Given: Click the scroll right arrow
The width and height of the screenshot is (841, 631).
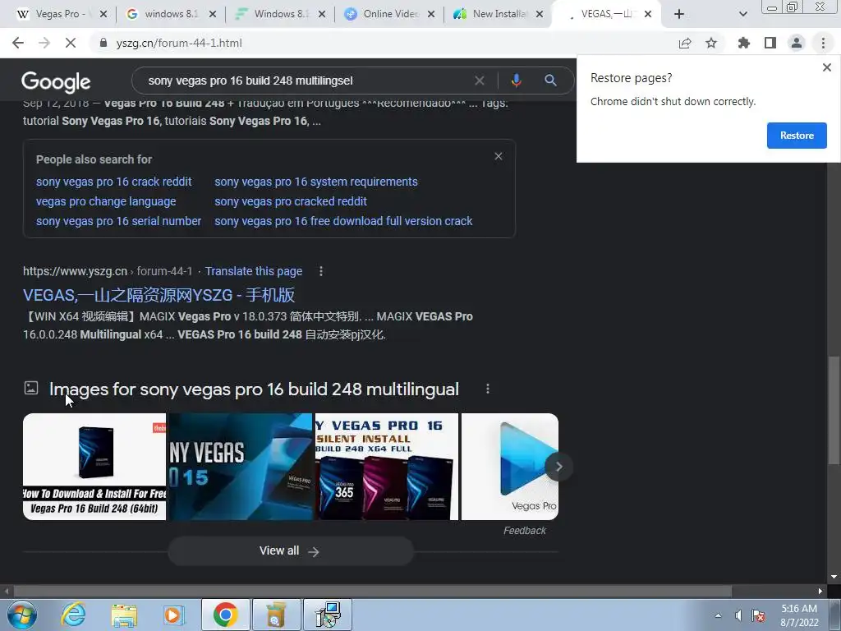Looking at the screenshot, I should pyautogui.click(x=820, y=592).
